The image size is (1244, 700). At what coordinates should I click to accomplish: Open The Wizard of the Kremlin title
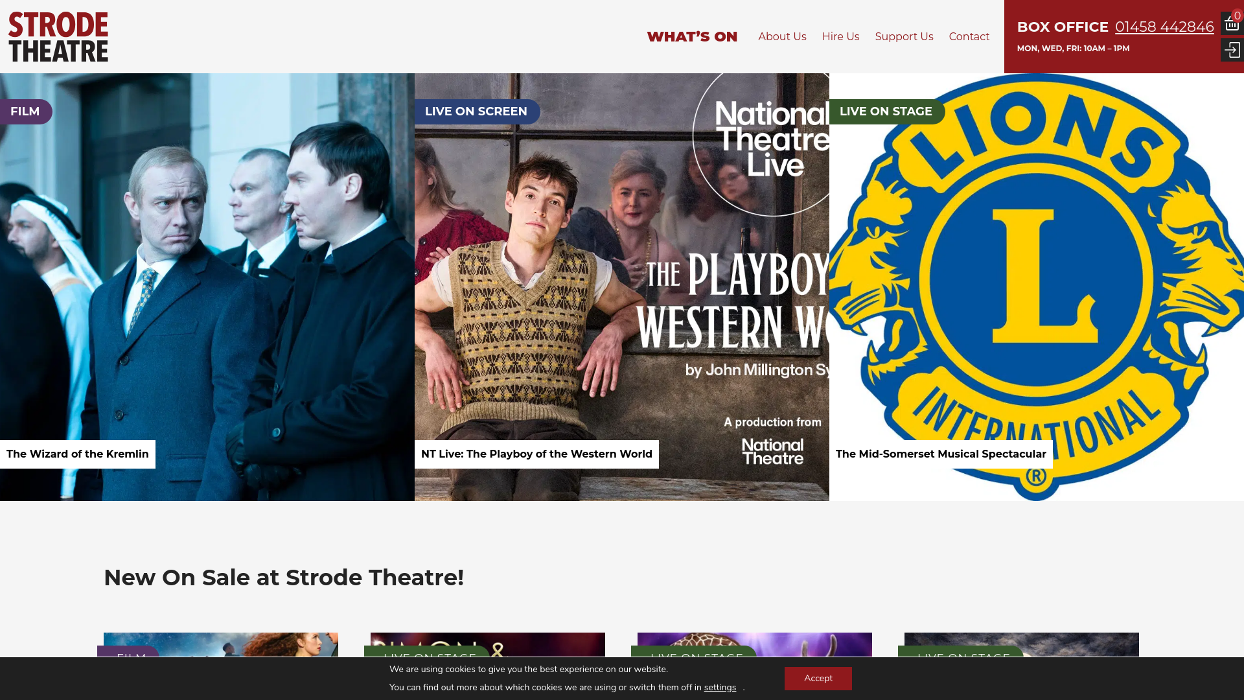pos(78,454)
